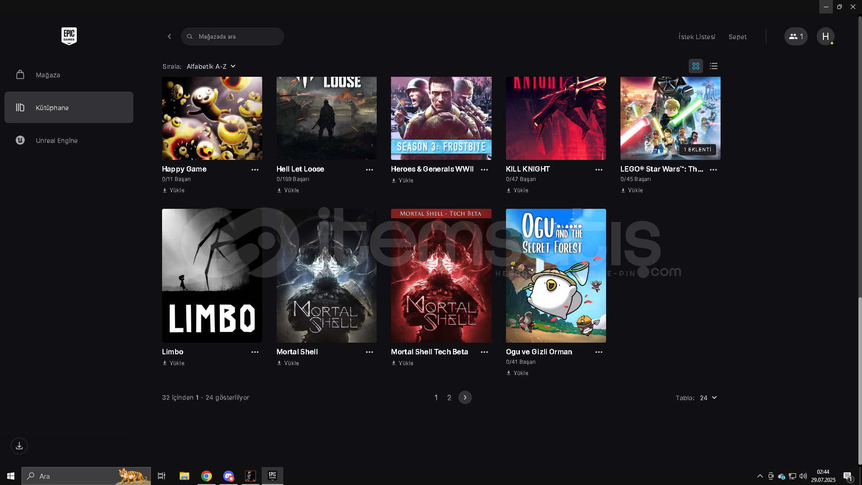Switch to list view layout
862x485 pixels.
pos(714,66)
